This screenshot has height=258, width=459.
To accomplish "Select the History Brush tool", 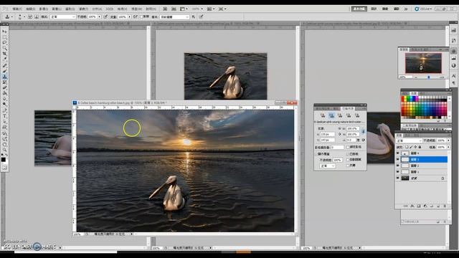I will [x=4, y=82].
